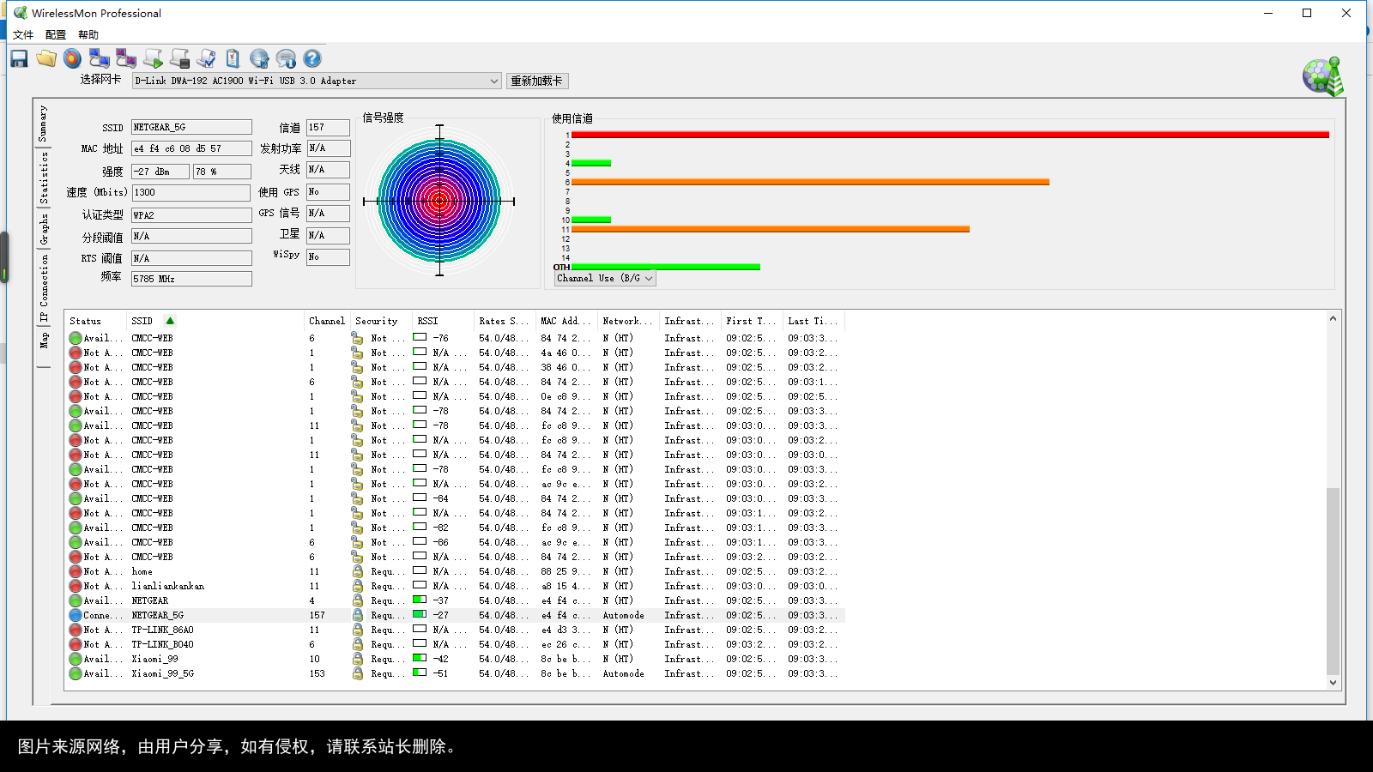
Task: Start logging with green play scroll icon
Action: (x=154, y=58)
